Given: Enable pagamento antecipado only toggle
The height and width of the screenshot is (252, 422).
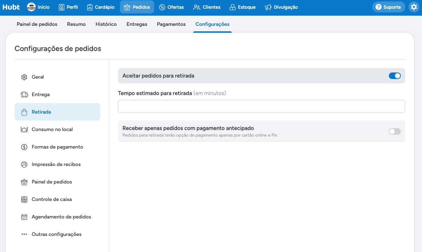Looking at the screenshot, I should (x=395, y=131).
